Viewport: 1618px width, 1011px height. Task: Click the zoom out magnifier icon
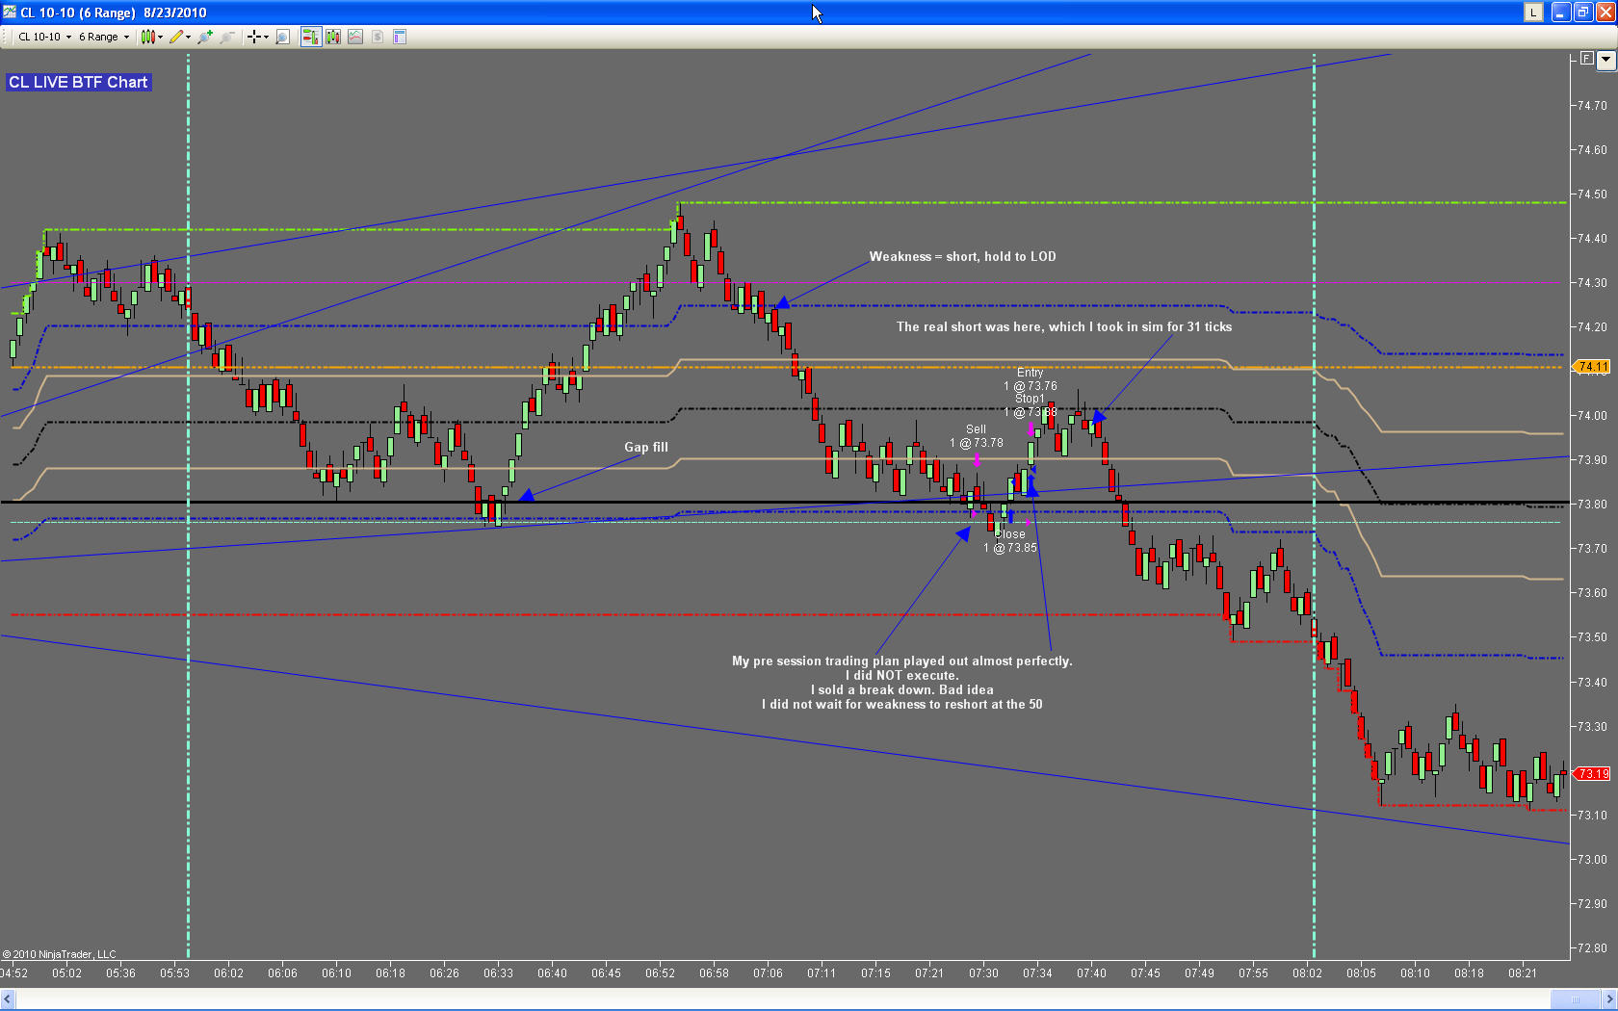pyautogui.click(x=227, y=37)
